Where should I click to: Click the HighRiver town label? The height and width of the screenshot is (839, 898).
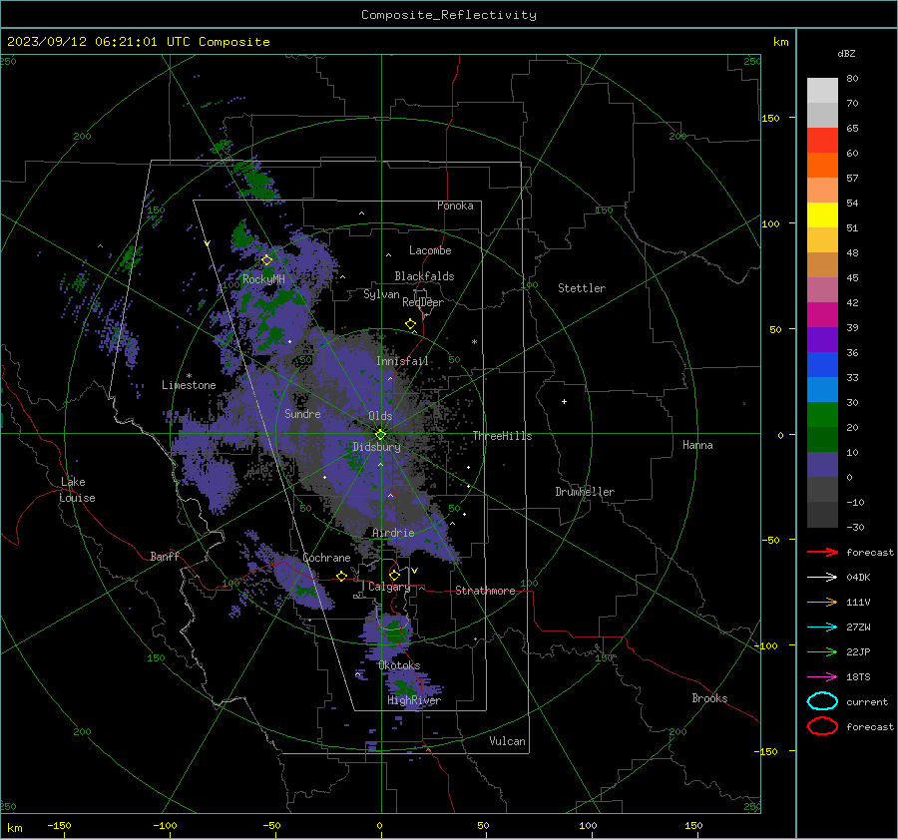coord(414,700)
